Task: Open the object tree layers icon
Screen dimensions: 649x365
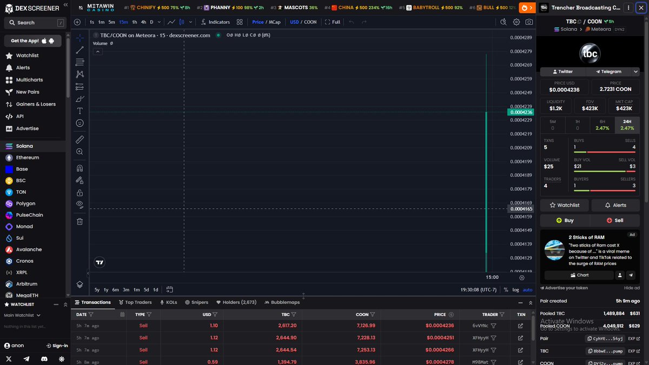Action: [80, 284]
